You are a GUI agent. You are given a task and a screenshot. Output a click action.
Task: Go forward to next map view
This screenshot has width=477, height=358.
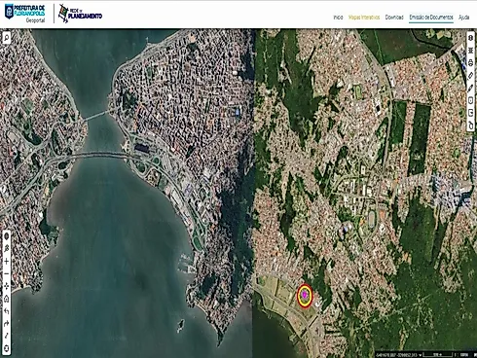coord(6,324)
